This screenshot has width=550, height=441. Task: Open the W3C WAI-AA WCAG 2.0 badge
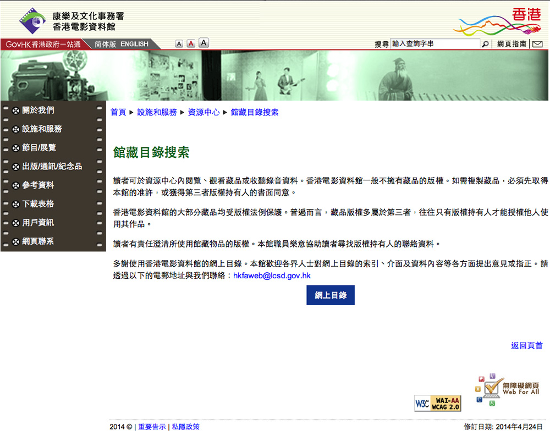438,403
